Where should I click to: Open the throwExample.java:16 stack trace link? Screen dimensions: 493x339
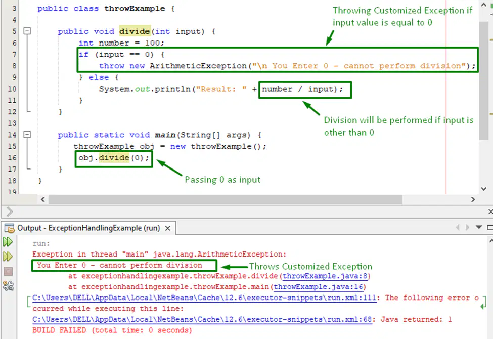tap(318, 287)
